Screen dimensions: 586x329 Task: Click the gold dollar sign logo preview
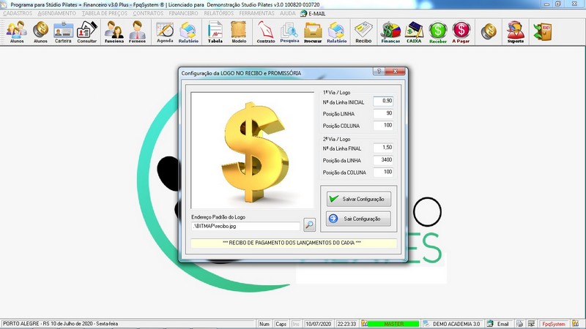click(x=253, y=151)
